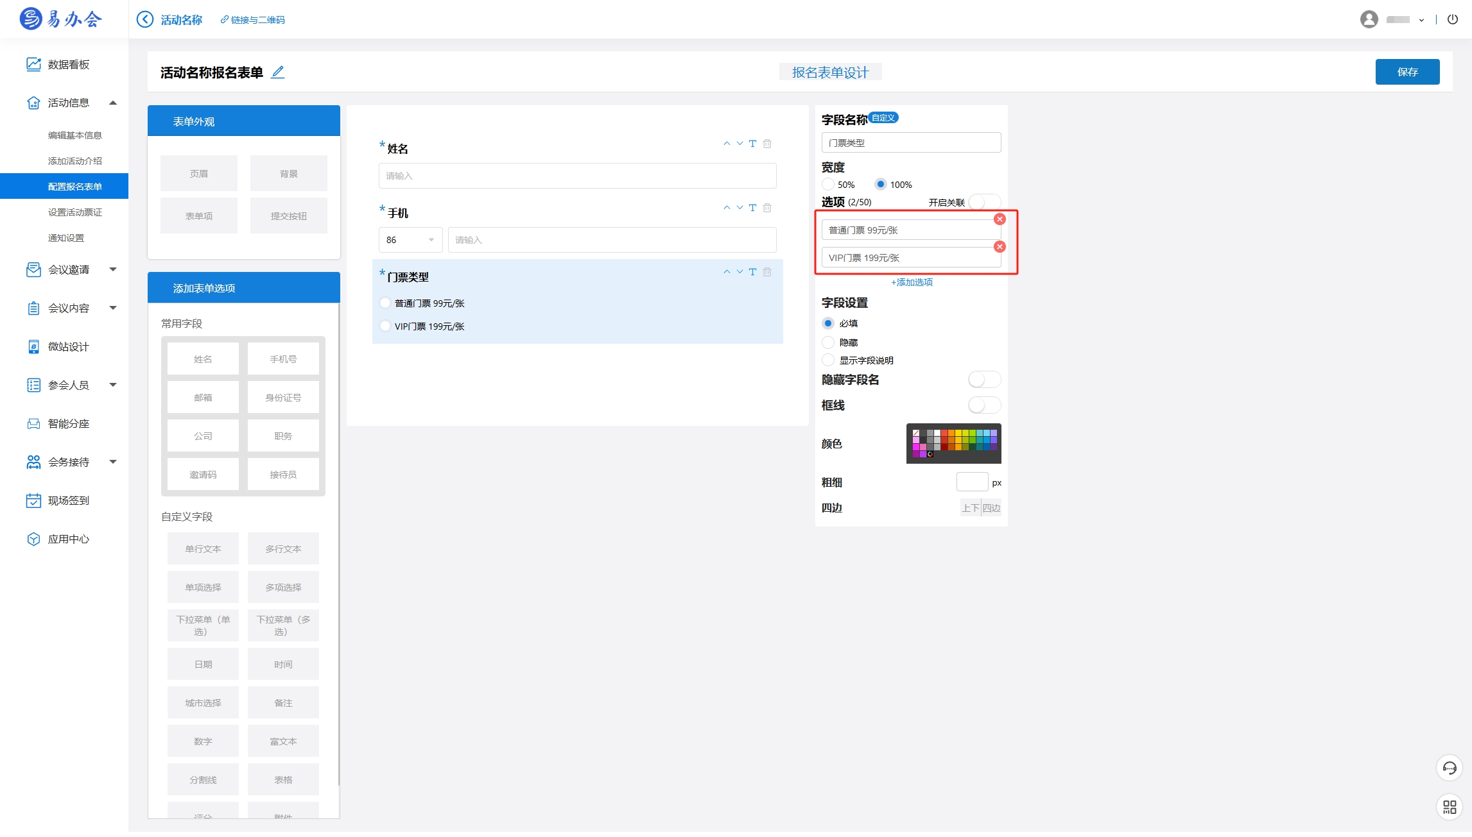
Task: Click the blue 保存 button
Action: coord(1407,72)
